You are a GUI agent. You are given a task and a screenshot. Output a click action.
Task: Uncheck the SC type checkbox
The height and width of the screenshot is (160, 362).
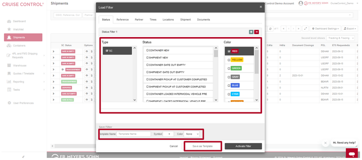click(107, 51)
